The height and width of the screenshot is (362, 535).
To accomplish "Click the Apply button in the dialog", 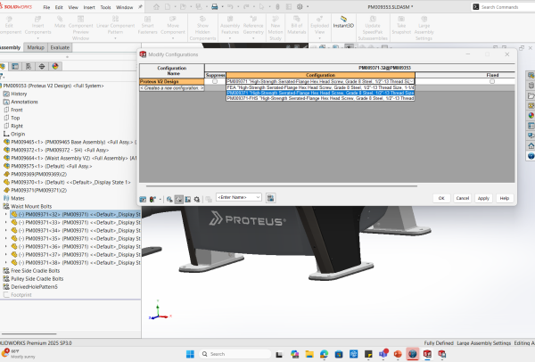I will pyautogui.click(x=483, y=198).
